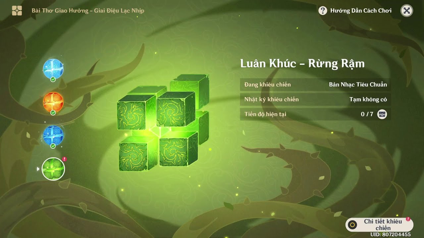
Task: Open the progress rewards chest icon
Action: [x=382, y=114]
